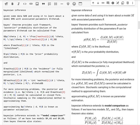Add a comment to the cell
The image size is (140, 125).
click(x=108, y=3)
